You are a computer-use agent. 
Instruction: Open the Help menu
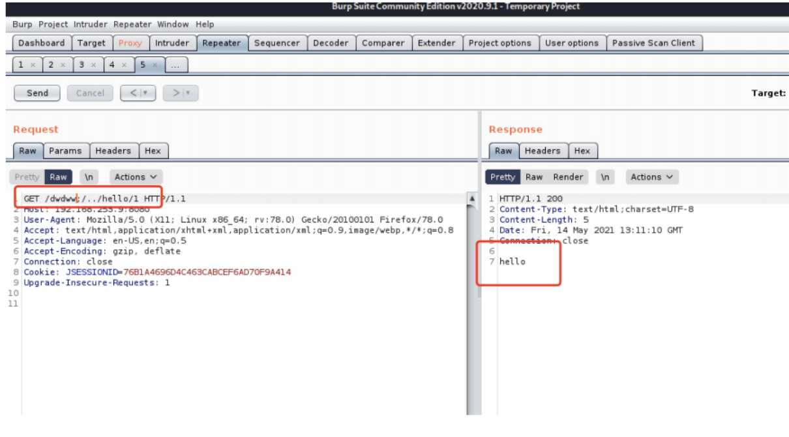click(x=205, y=24)
